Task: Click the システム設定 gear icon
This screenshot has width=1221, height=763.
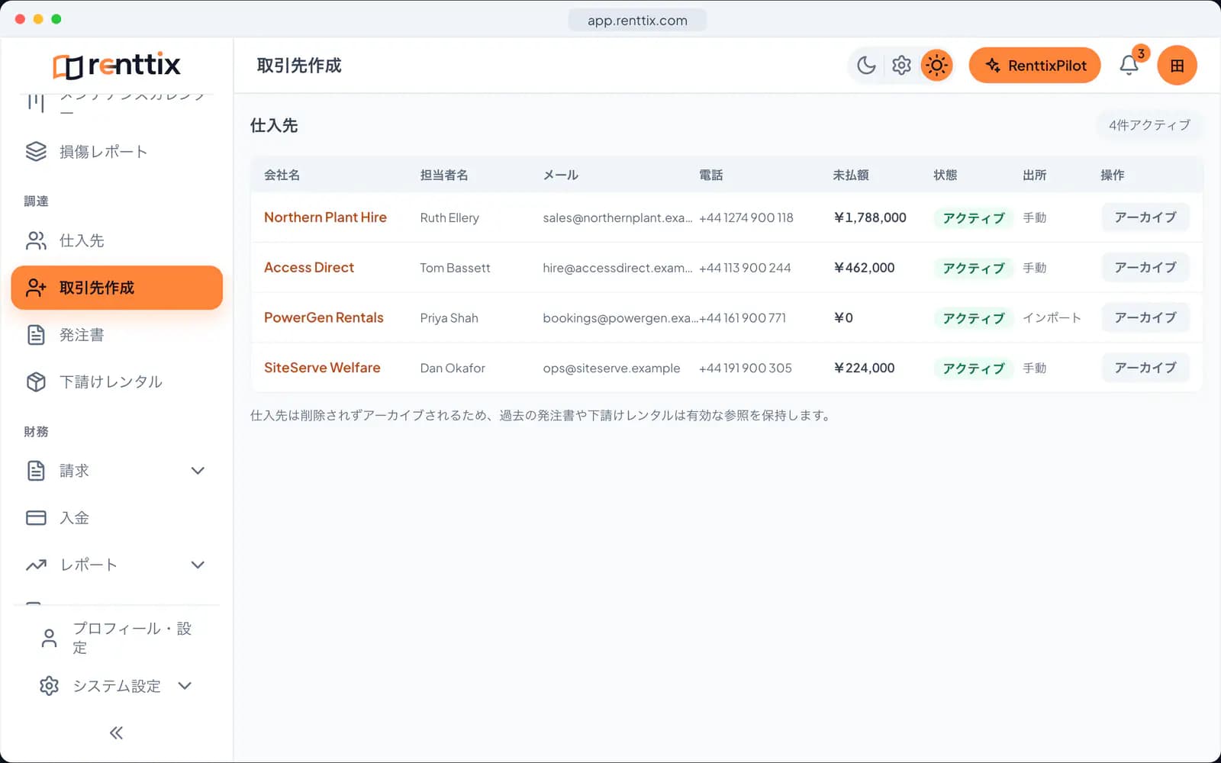Action: pos(49,686)
